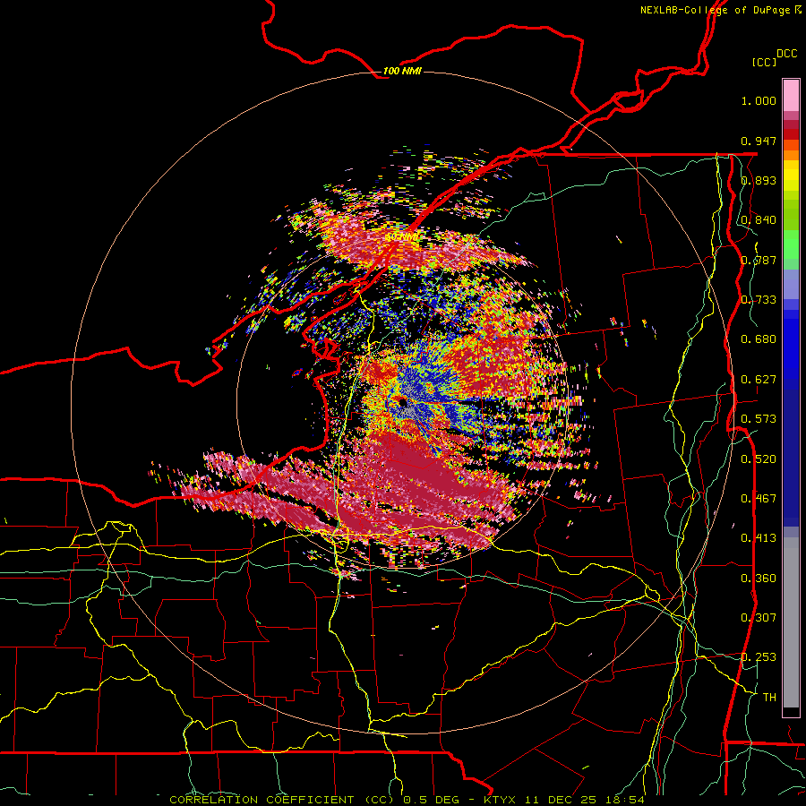
Task: Click the 50 NMI range ring label
Action: coord(402,237)
